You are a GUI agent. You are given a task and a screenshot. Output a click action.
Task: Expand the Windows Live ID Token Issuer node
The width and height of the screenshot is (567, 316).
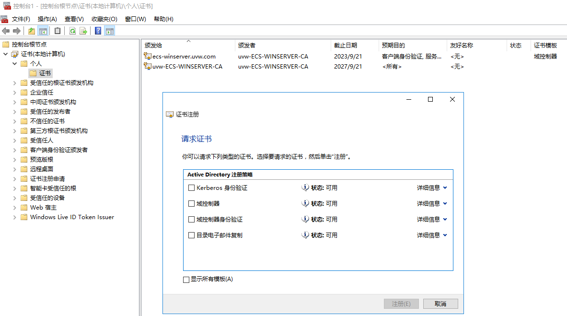tap(14, 217)
